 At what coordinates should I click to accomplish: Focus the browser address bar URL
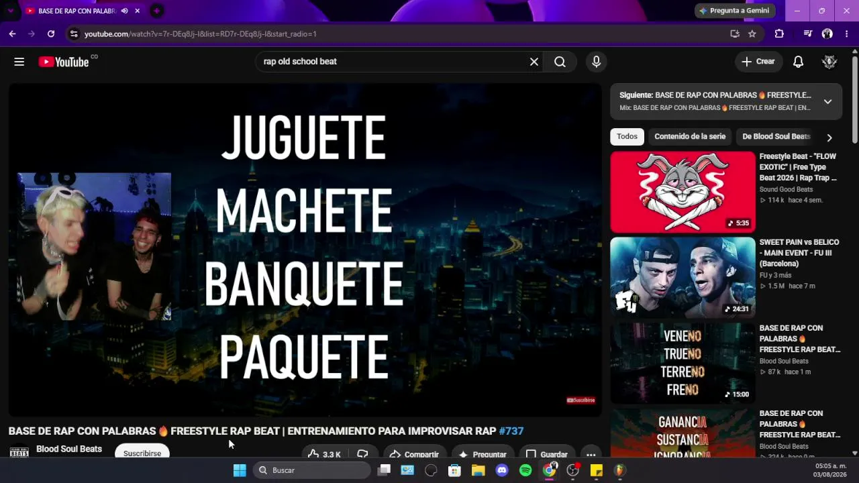(x=403, y=34)
